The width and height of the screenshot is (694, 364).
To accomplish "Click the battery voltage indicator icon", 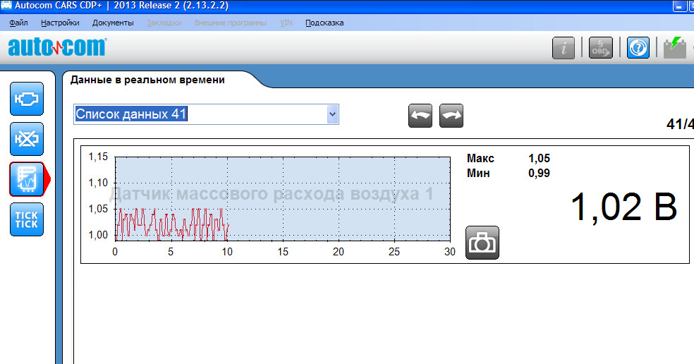I will coord(675,48).
